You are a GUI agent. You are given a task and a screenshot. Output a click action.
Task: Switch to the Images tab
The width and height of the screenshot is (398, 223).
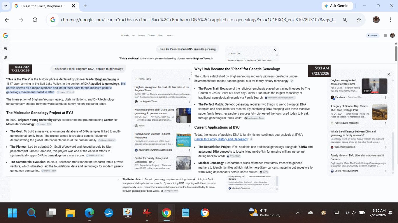coord(141,35)
